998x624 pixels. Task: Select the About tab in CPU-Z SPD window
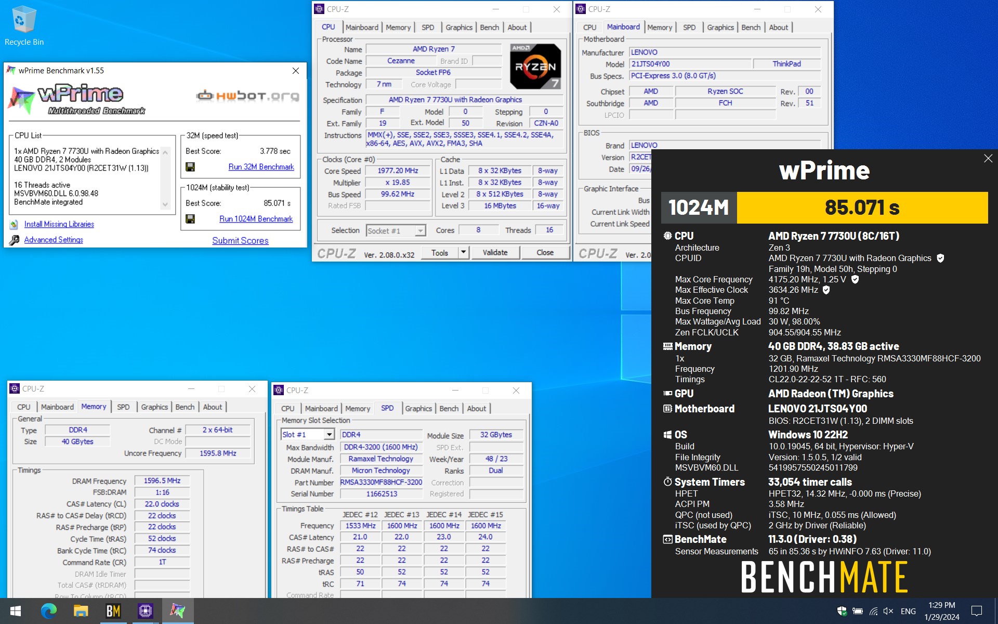(x=476, y=409)
